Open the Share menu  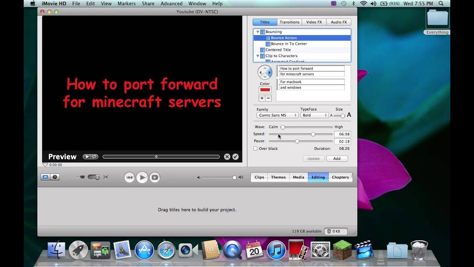(x=148, y=3)
